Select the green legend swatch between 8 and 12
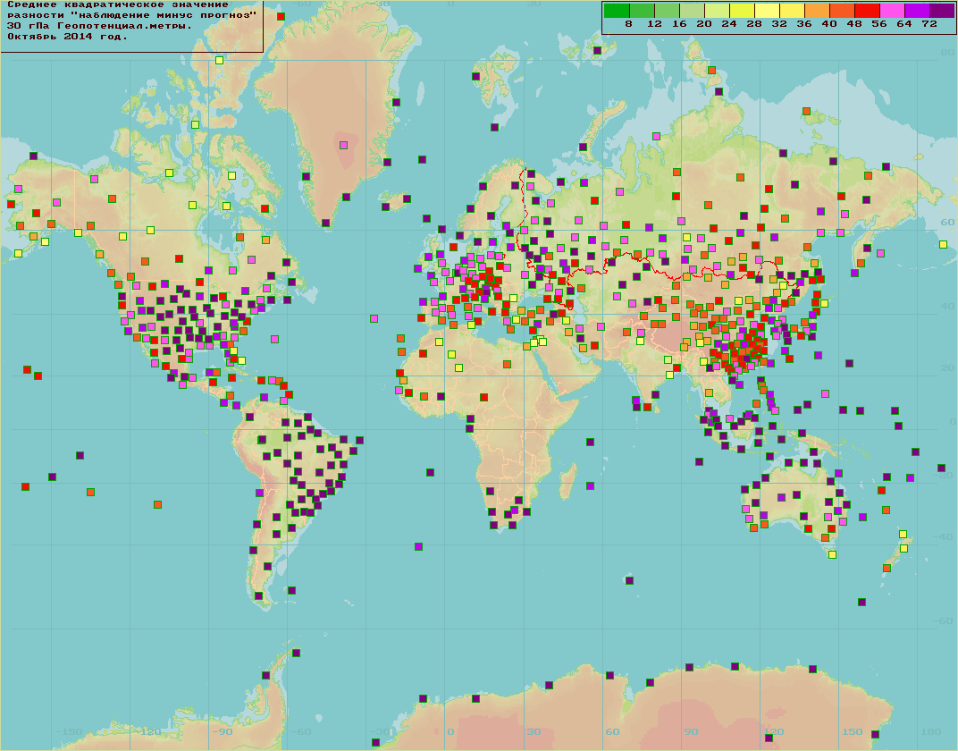 tap(642, 10)
